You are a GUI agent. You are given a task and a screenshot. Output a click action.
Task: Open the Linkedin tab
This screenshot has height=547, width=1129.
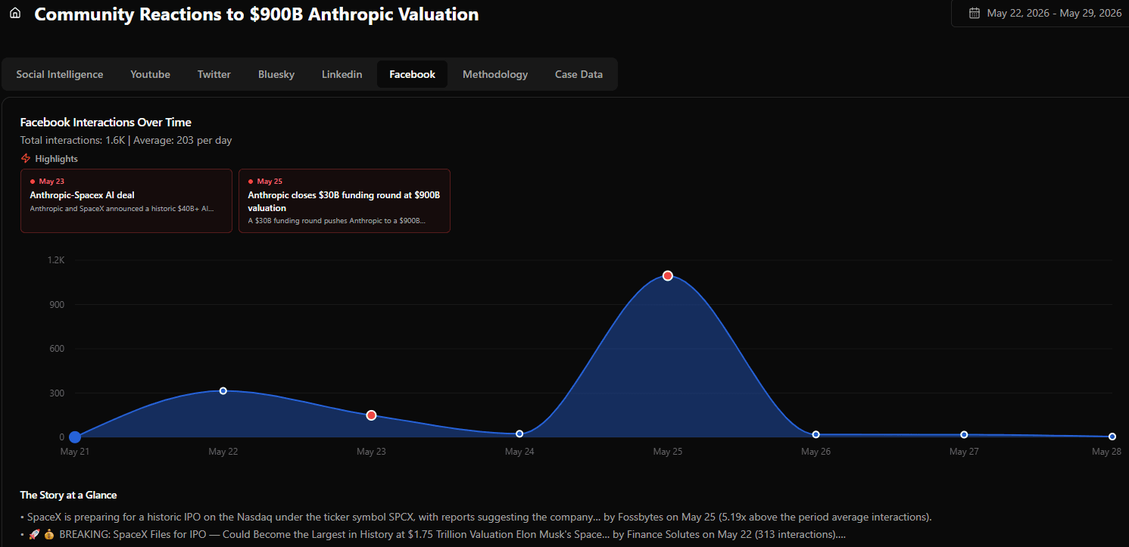click(342, 74)
